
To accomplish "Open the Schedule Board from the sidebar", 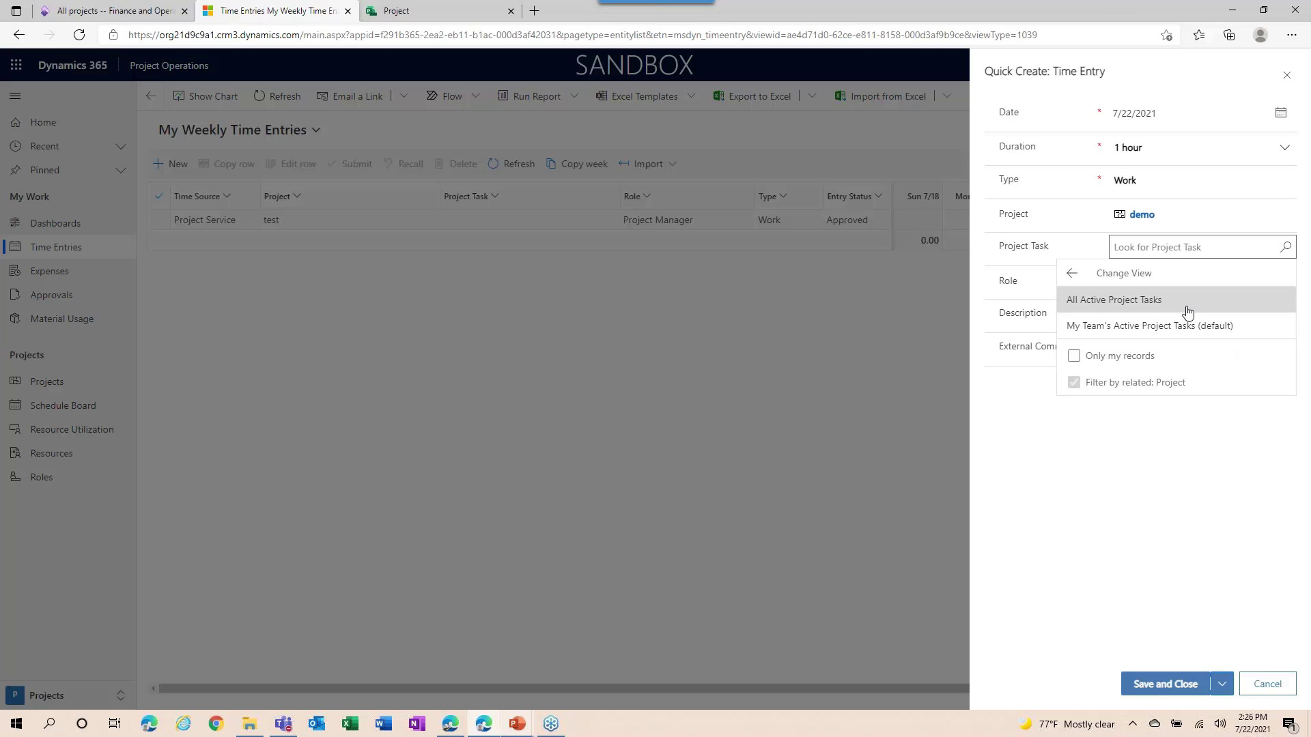I will click(62, 405).
